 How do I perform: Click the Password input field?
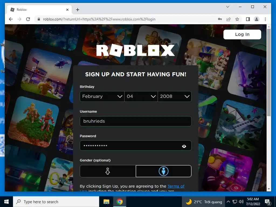136,146
